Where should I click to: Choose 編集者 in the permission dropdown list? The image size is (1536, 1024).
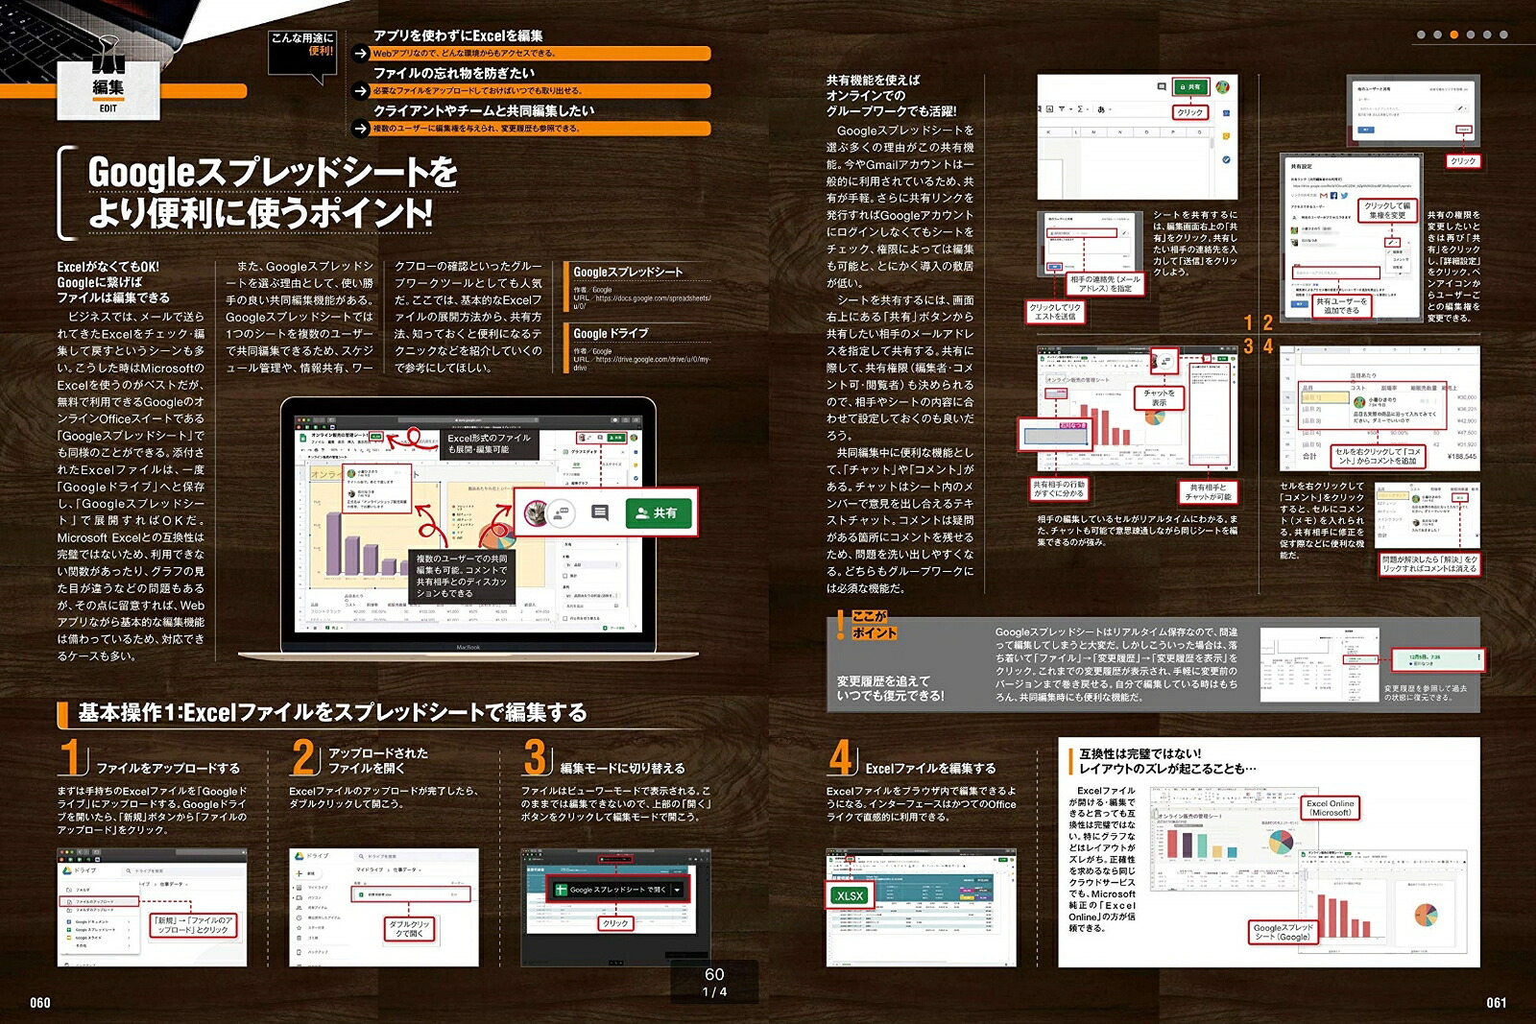click(1398, 251)
